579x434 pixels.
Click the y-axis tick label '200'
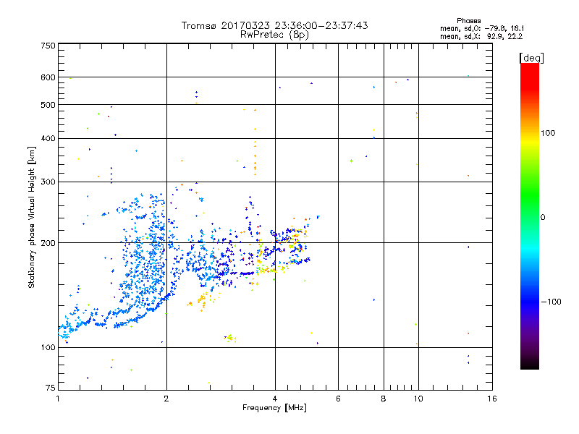[48, 243]
